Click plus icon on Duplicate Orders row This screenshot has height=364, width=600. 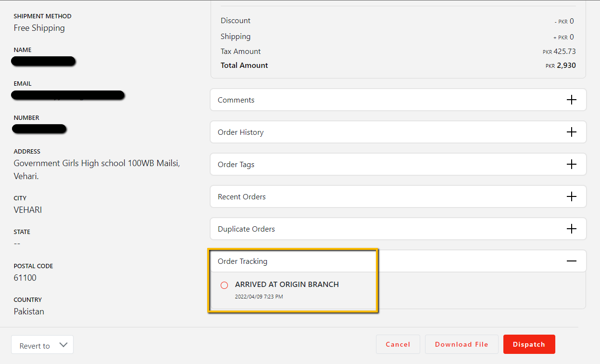point(571,229)
